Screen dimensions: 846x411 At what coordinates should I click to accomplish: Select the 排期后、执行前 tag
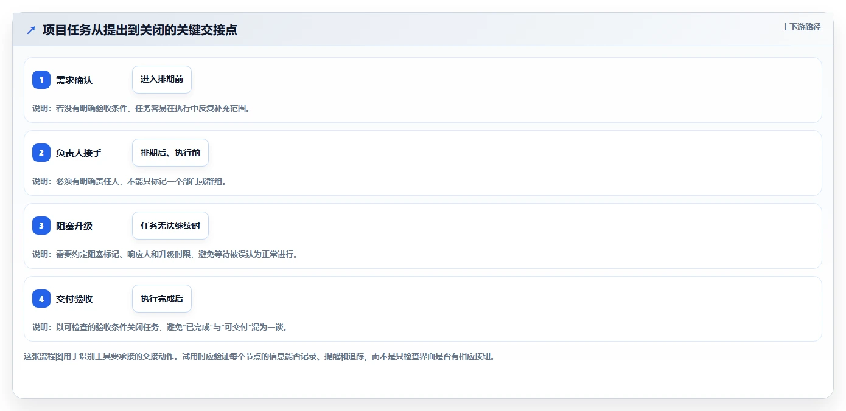coord(170,153)
